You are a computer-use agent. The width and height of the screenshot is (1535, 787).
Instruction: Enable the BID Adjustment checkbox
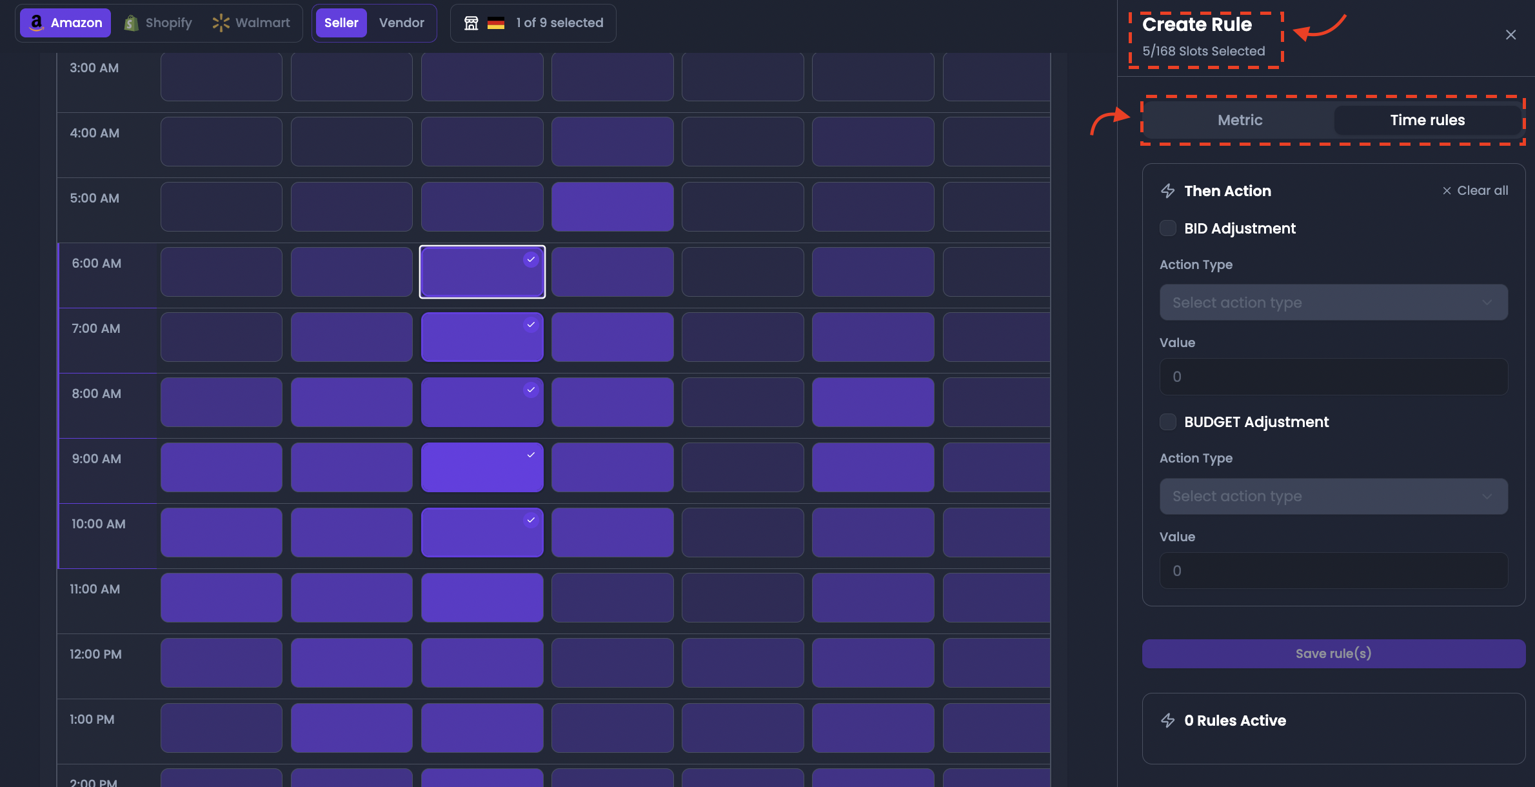click(1168, 228)
